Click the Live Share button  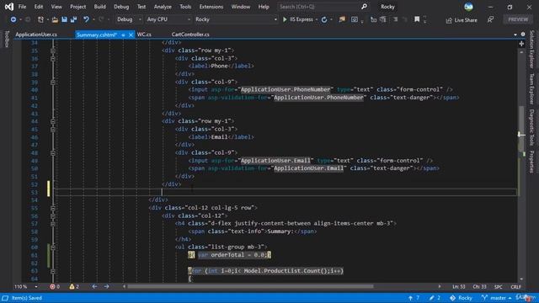coord(462,20)
